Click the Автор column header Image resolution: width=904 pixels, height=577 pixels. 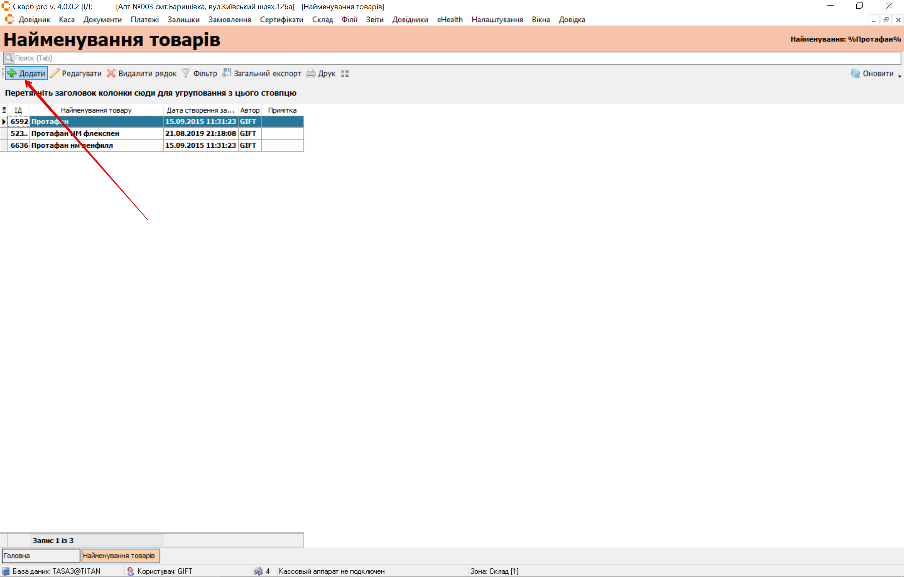click(x=250, y=110)
